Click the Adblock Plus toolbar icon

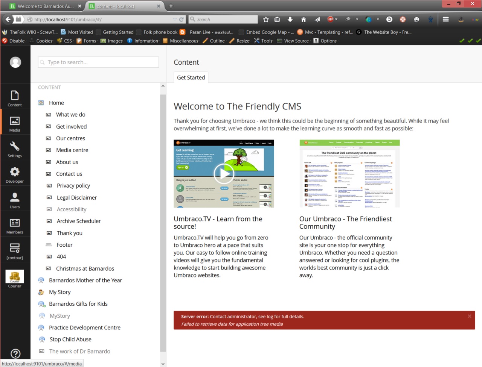(331, 19)
